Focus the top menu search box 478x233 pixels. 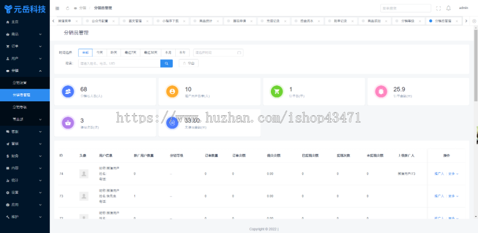tap(405, 8)
